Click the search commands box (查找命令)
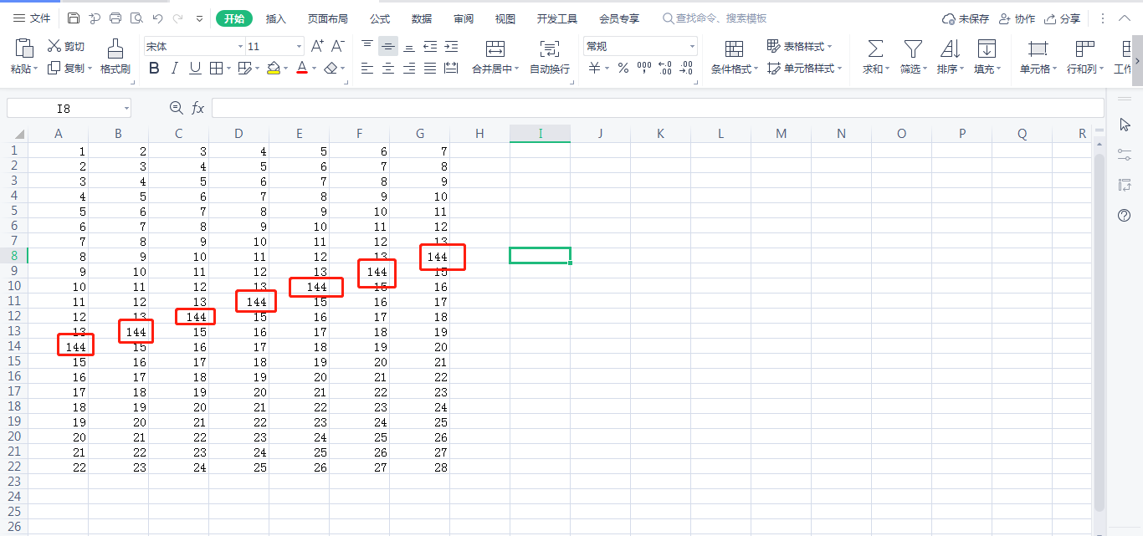This screenshot has width=1143, height=536. tap(715, 18)
